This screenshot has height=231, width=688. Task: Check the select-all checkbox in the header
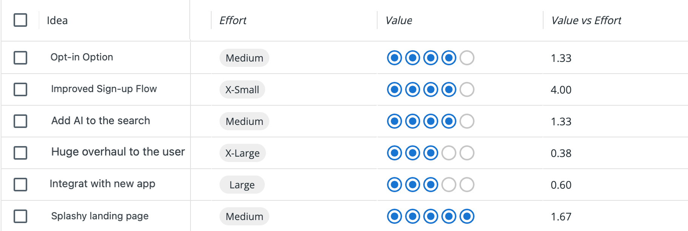point(20,20)
